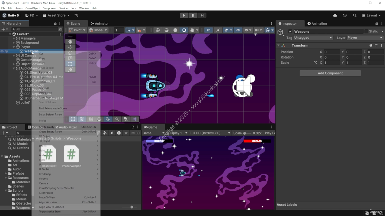Select the Hand tool in Scene view

[x=70, y=42]
